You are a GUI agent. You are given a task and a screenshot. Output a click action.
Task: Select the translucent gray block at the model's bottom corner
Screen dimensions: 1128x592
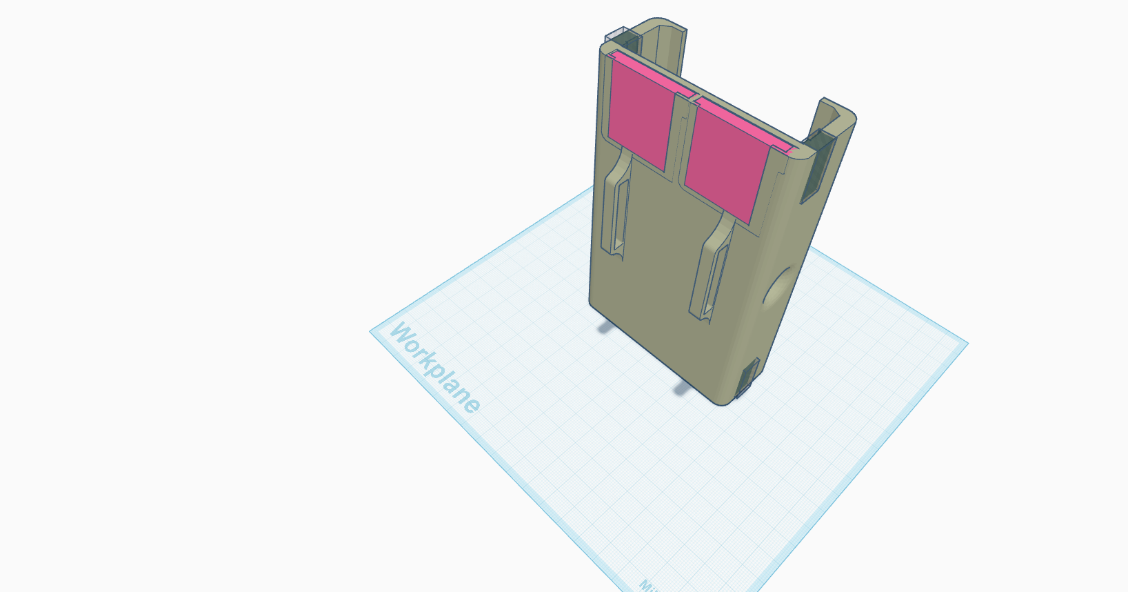(x=747, y=377)
